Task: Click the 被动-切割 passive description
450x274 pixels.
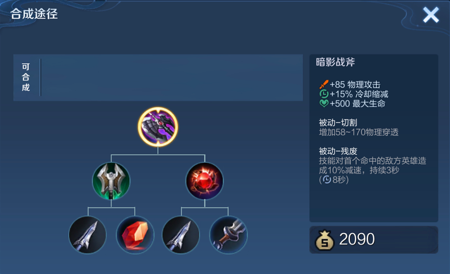Action: point(359,128)
